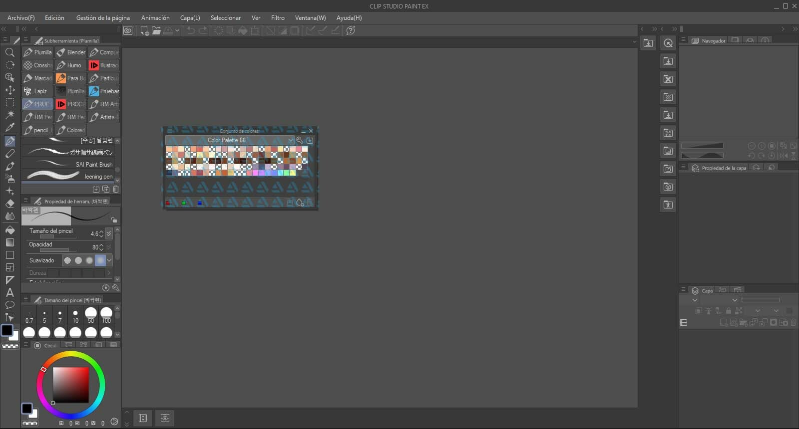Select the first anti-aliasing option for Suavizado
This screenshot has height=429, width=799.
pos(67,260)
